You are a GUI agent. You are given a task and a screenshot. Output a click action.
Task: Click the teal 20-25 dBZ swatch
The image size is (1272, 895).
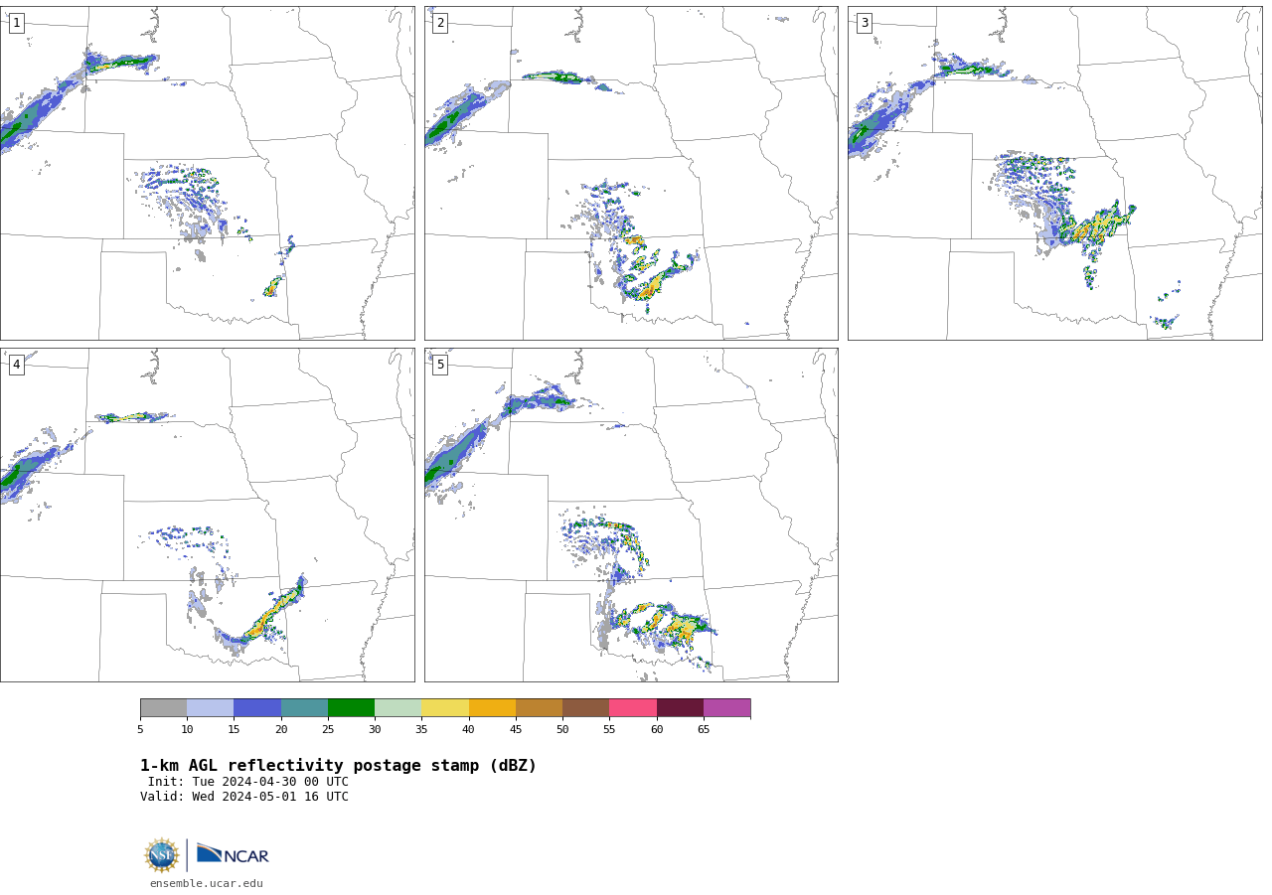(x=304, y=707)
